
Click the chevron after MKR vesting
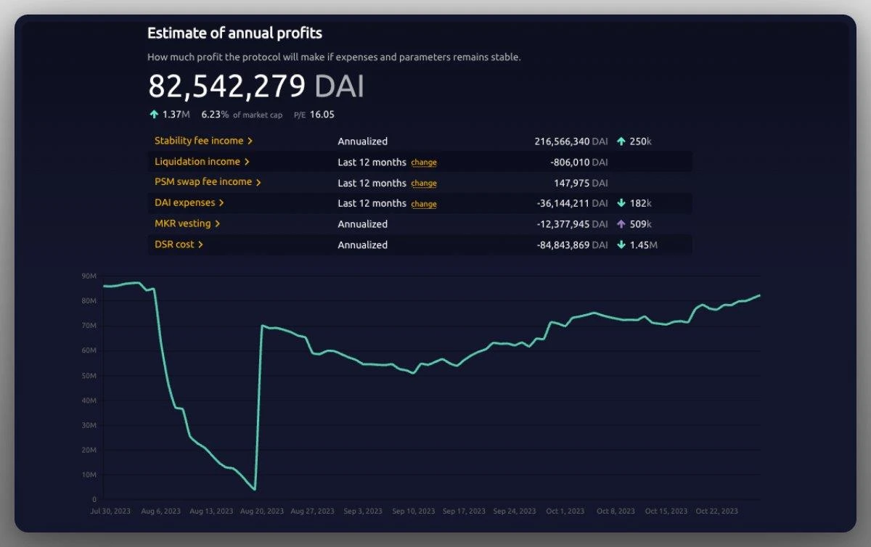tap(218, 223)
